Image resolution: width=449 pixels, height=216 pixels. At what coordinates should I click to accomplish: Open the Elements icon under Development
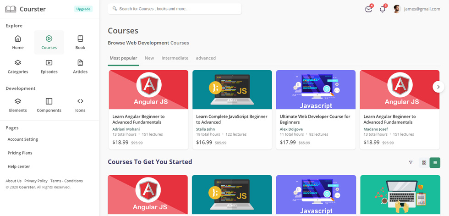(18, 101)
